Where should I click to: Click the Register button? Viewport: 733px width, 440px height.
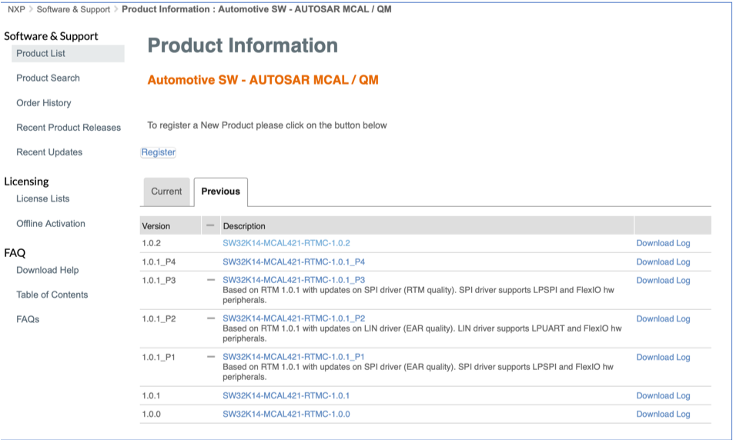point(159,152)
